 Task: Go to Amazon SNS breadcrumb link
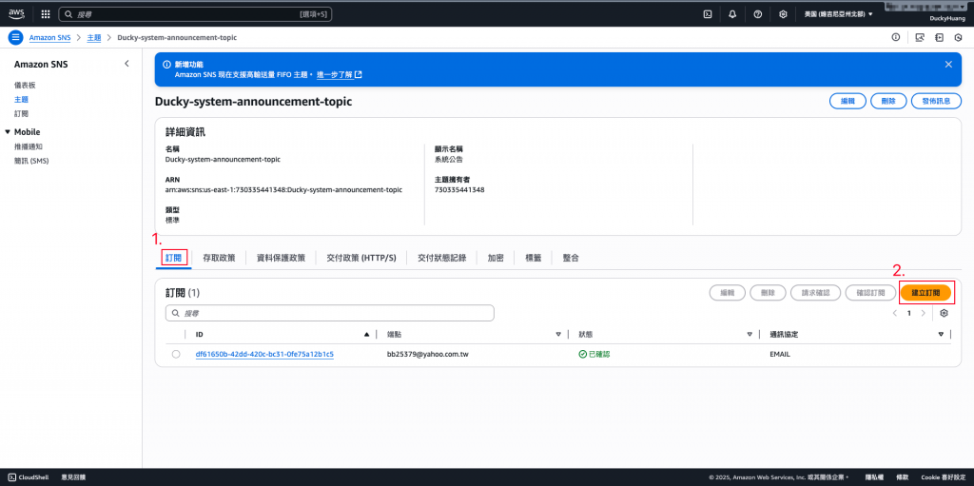(50, 37)
